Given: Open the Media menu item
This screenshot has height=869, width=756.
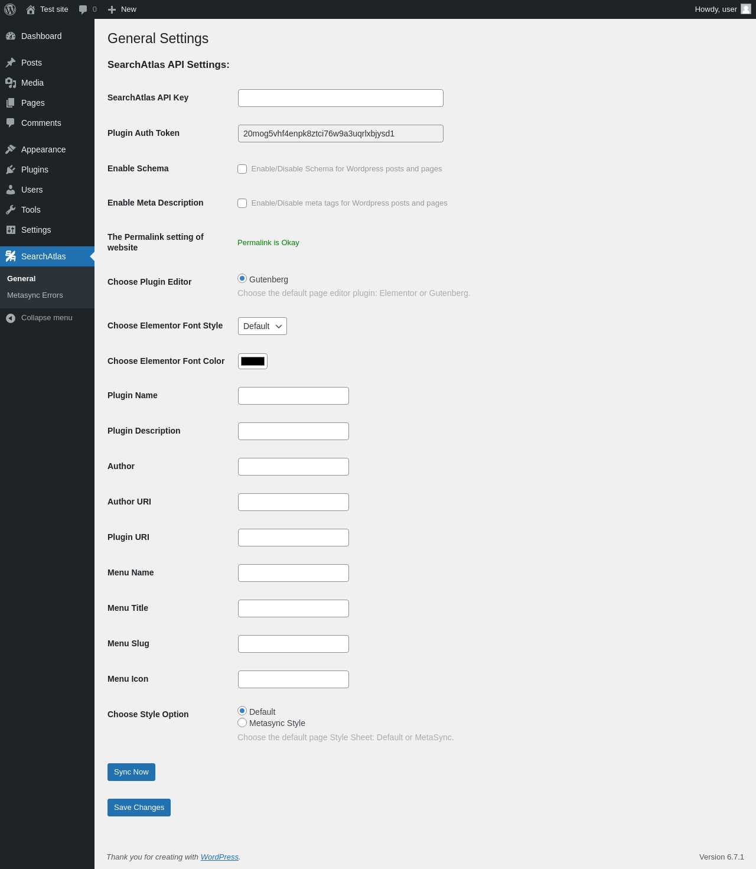Looking at the screenshot, I should pos(47,83).
